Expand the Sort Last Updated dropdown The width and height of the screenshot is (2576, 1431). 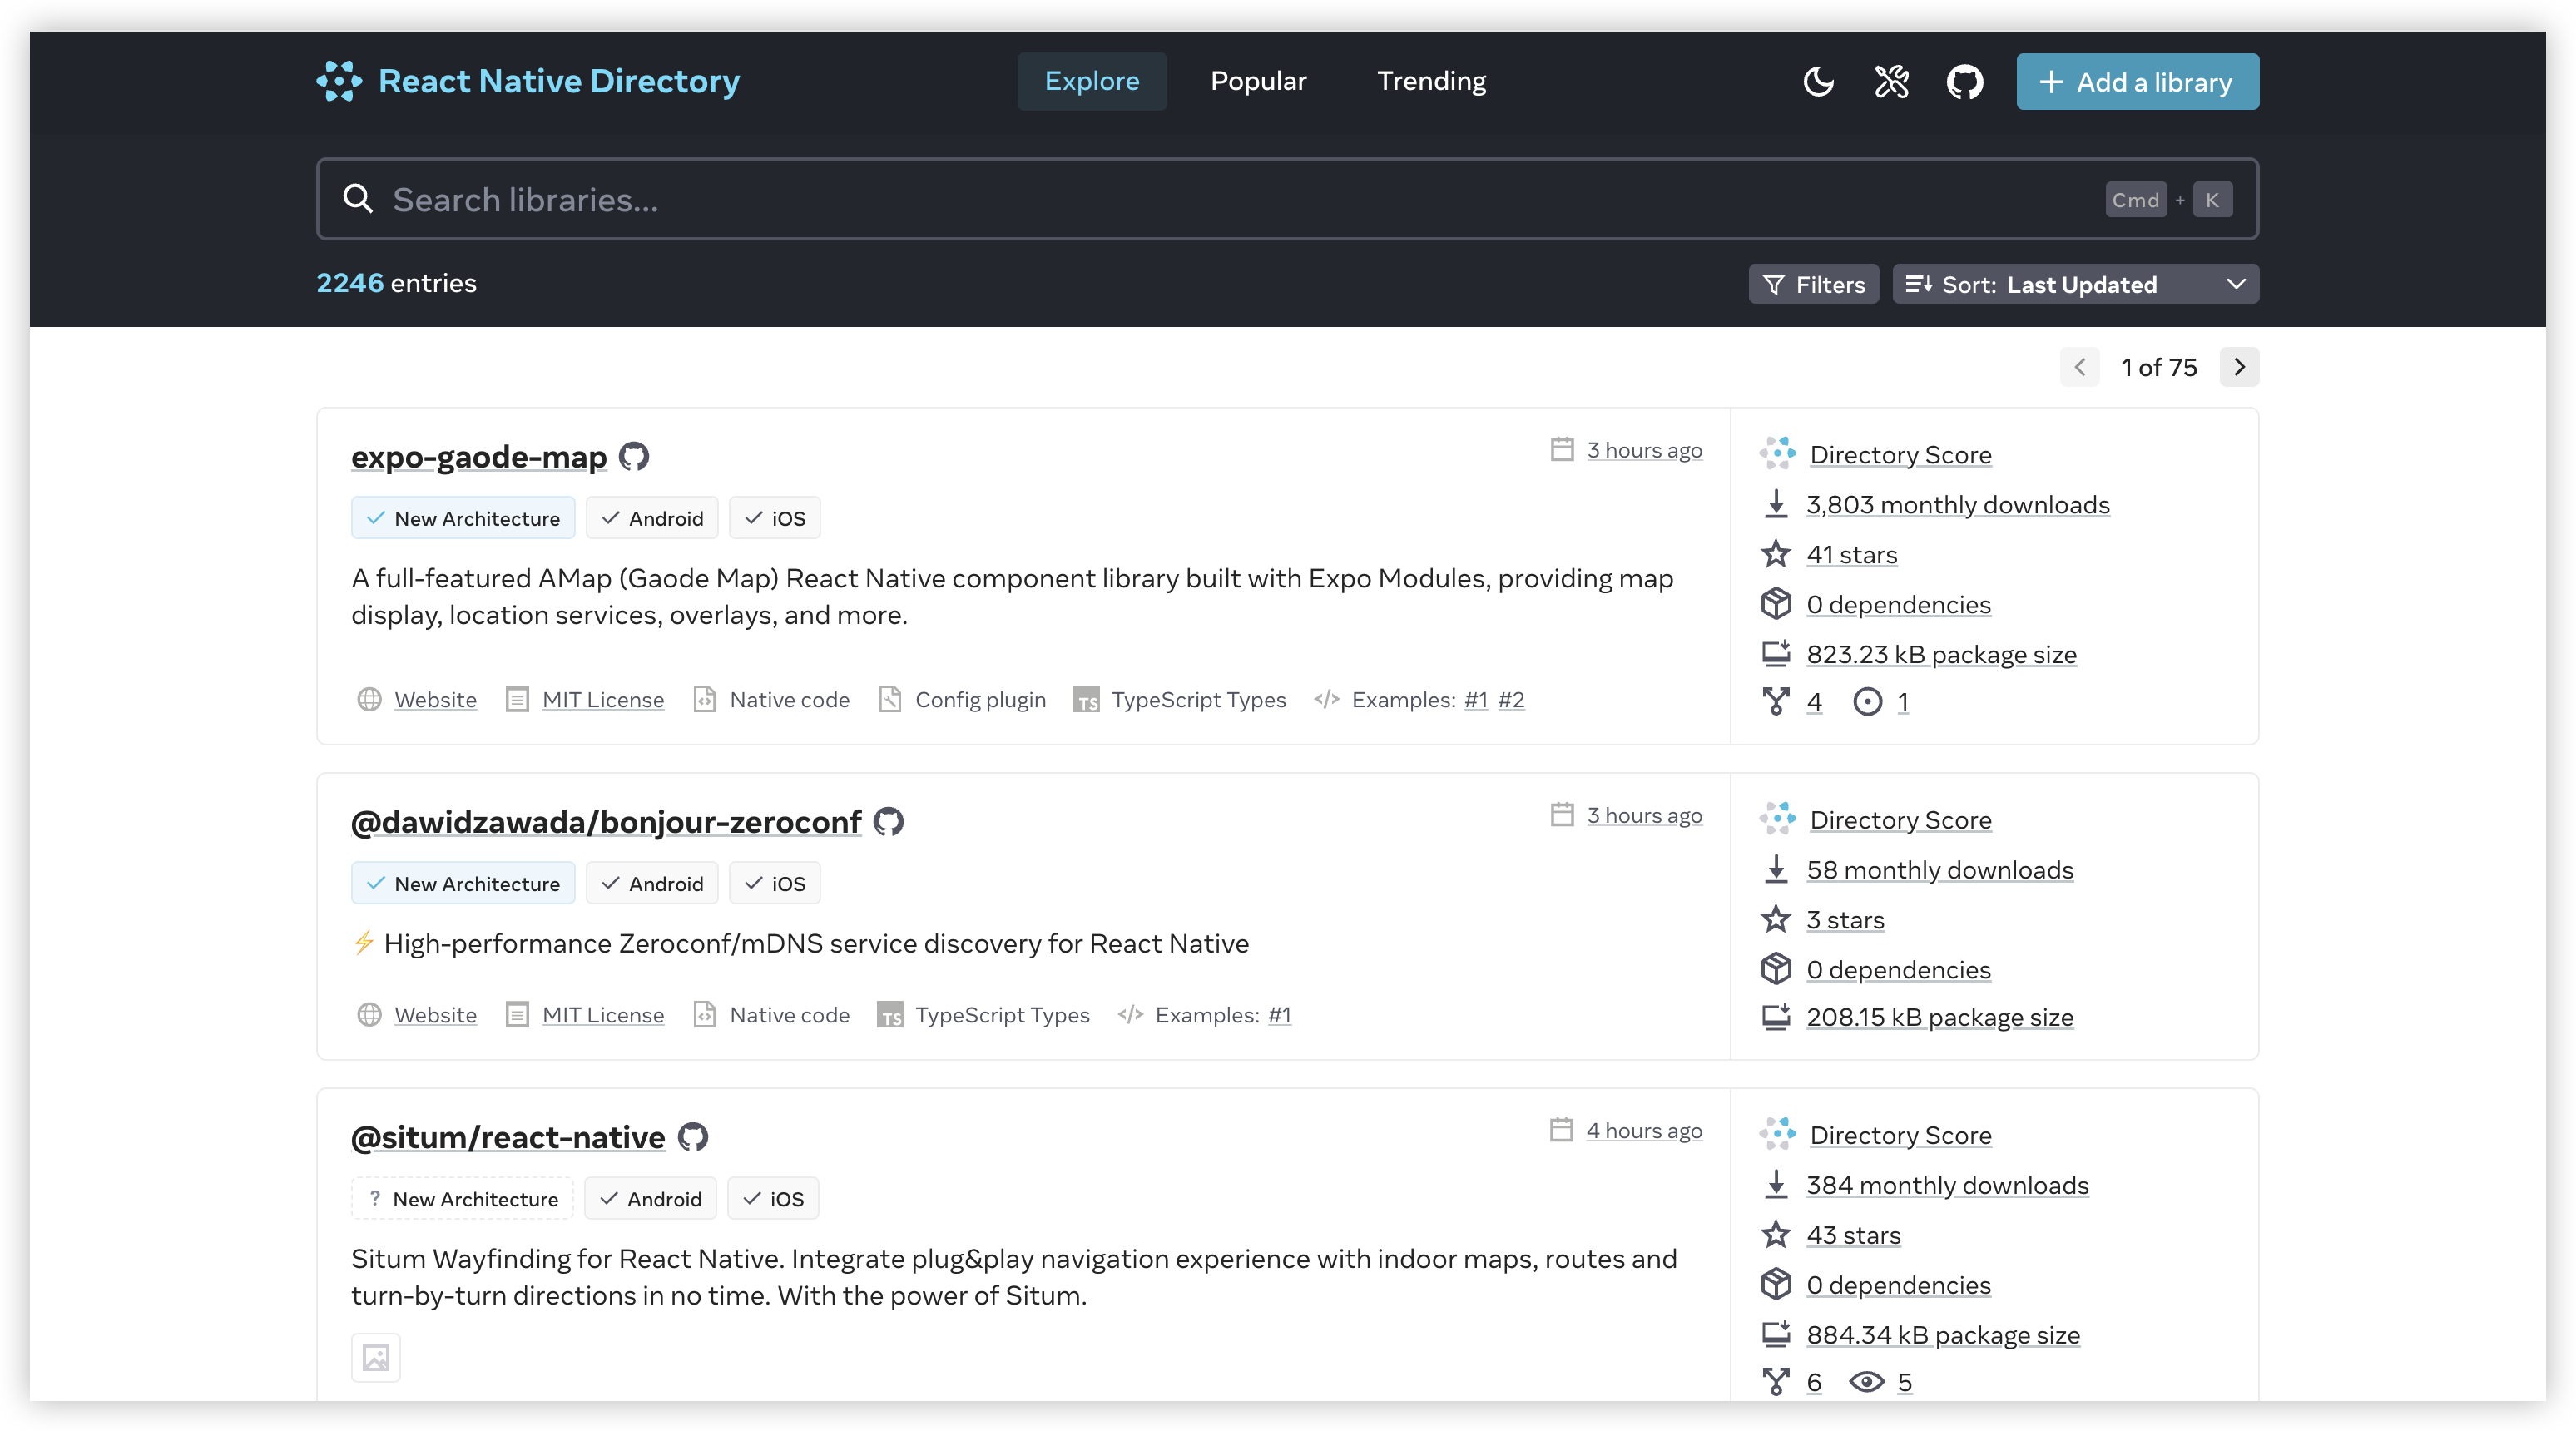click(x=2075, y=284)
